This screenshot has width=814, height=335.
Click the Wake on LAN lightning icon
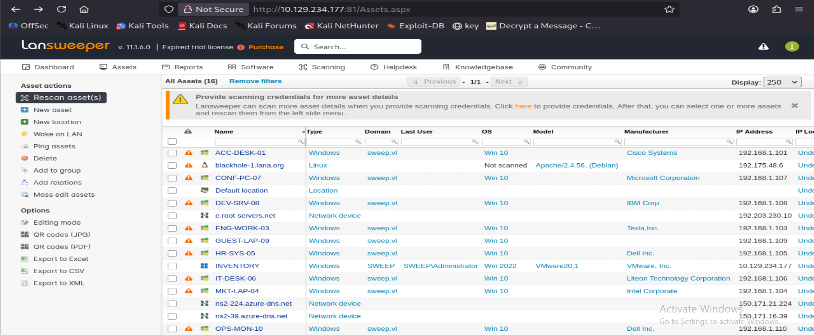[25, 134]
